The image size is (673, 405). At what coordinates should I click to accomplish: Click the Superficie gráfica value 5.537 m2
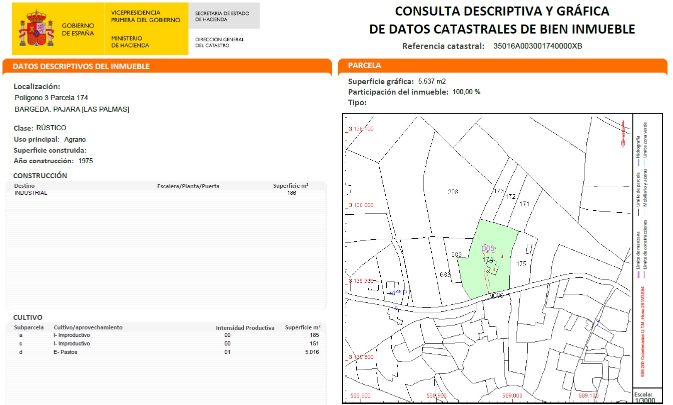(x=431, y=81)
